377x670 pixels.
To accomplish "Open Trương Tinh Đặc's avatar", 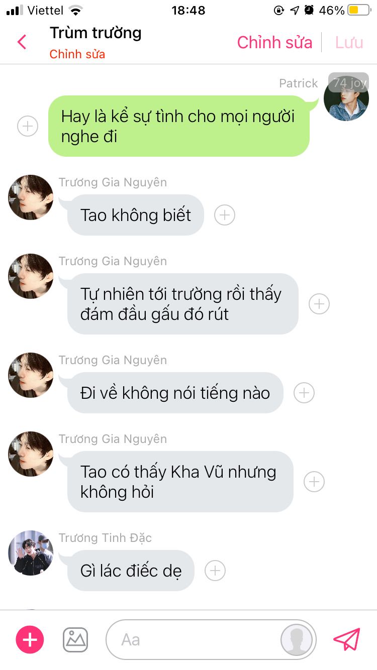I will click(31, 553).
